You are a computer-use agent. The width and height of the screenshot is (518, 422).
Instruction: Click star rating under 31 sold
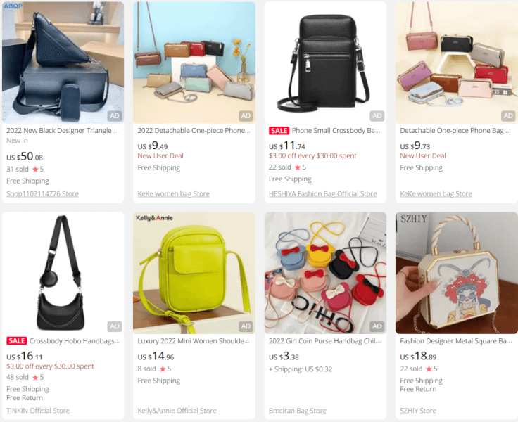(x=38, y=170)
